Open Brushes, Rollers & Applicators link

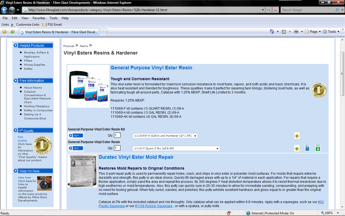36,55
